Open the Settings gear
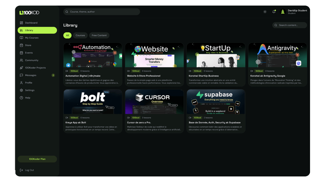Screen dimensions: 325x182 coord(22,90)
